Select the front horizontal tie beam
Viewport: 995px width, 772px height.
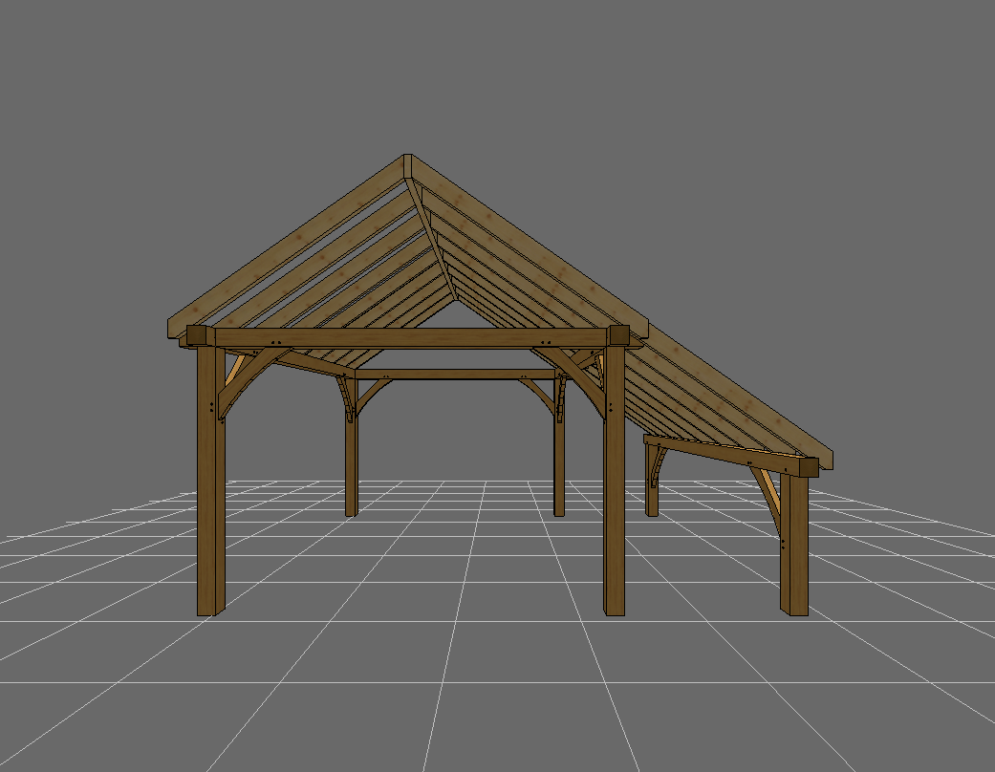coord(411,337)
